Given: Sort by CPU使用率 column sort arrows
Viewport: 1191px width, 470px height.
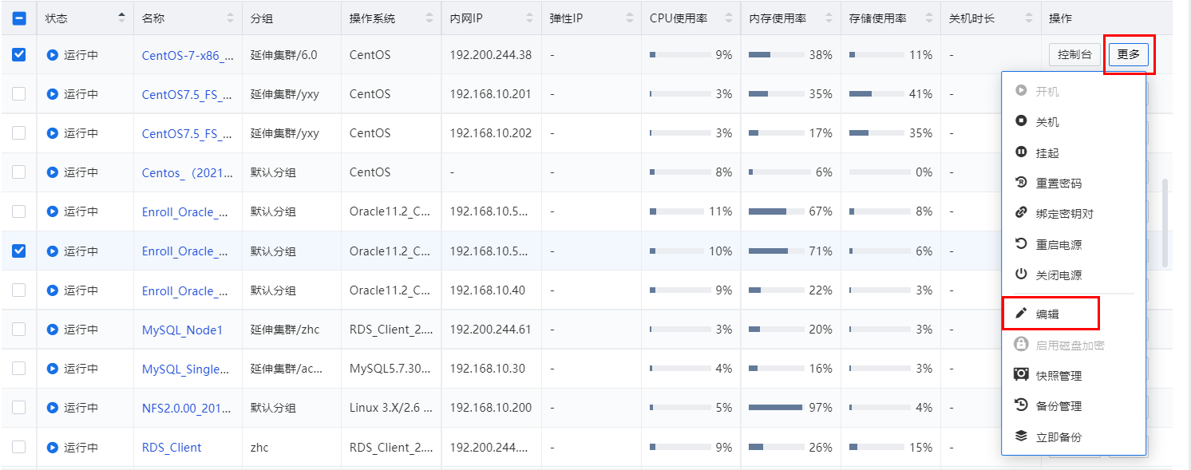Looking at the screenshot, I should [728, 18].
